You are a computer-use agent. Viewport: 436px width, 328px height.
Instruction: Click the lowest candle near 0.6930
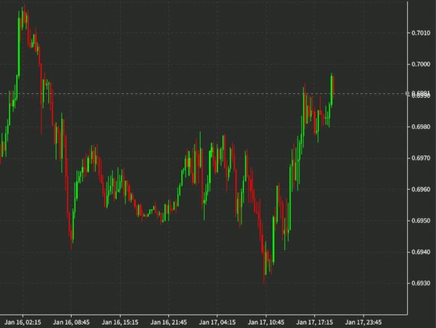(264, 275)
